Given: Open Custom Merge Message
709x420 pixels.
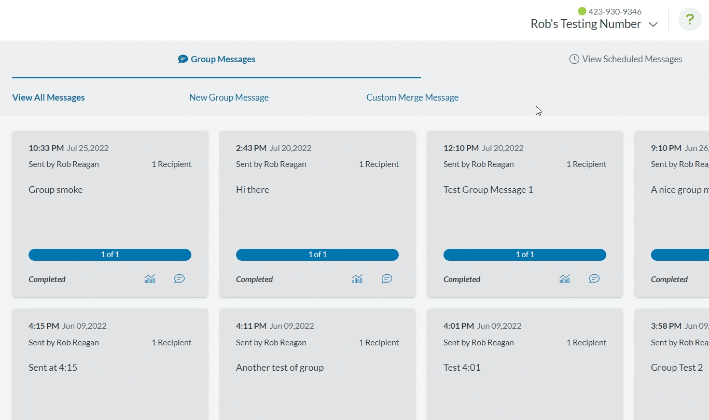Looking at the screenshot, I should click(412, 97).
